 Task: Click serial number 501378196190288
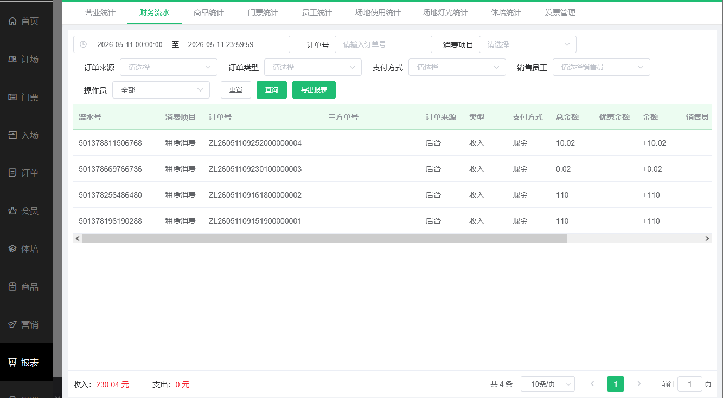(x=110, y=221)
